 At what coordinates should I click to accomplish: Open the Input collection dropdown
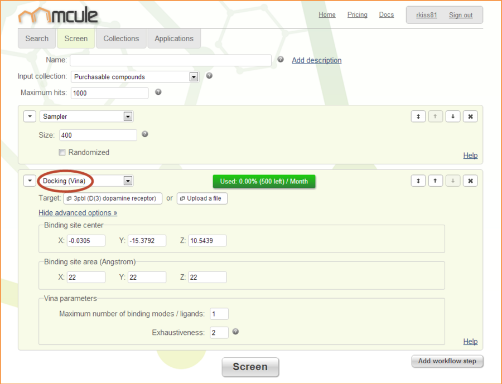coord(194,77)
